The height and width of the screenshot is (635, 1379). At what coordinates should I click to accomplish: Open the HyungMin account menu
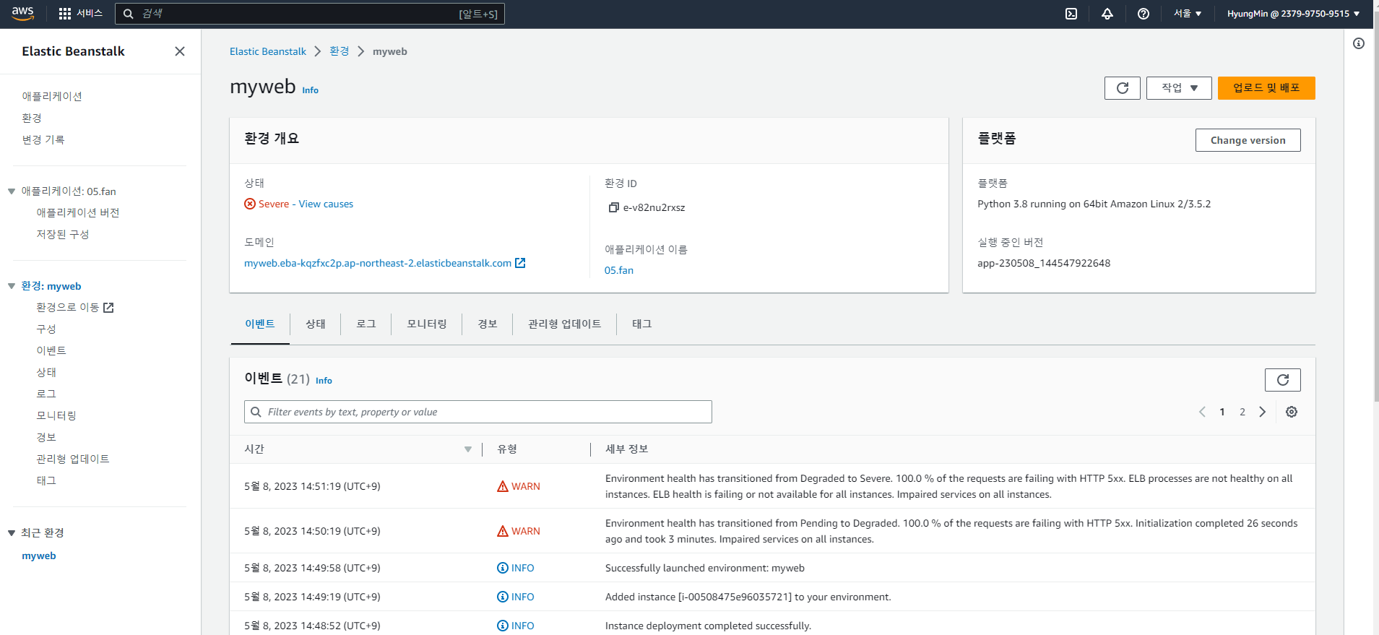pos(1293,14)
